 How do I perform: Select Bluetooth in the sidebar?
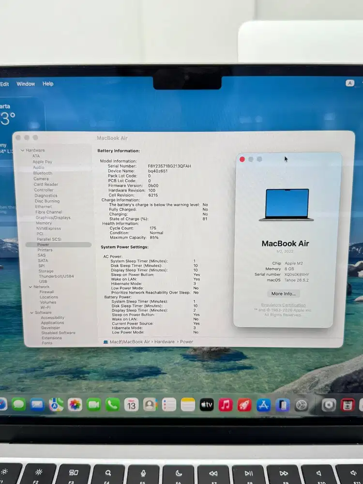43,173
